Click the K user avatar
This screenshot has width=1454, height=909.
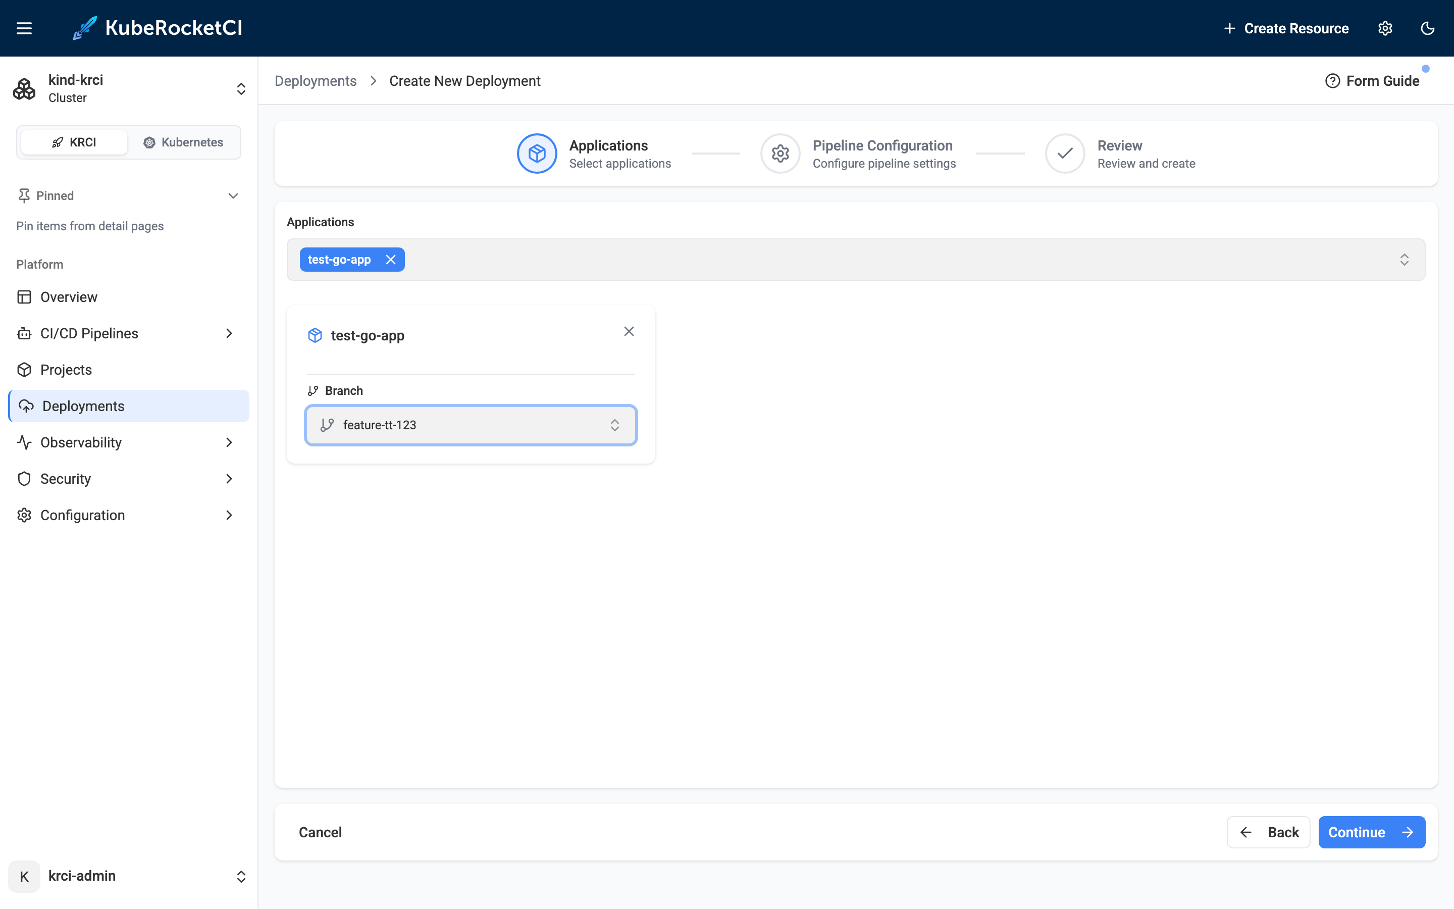coord(24,876)
